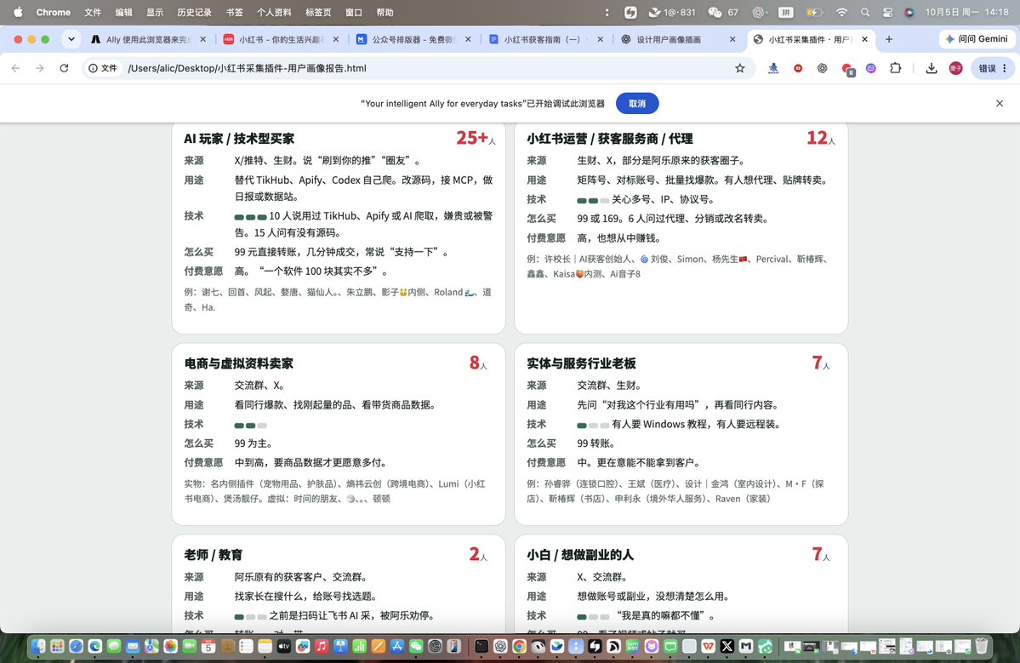Click the '老师 / 教育' card heading
The height and width of the screenshot is (663, 1020).
pos(213,554)
